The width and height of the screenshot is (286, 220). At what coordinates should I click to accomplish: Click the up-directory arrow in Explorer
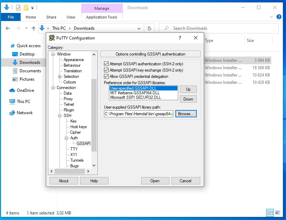coord(34,28)
